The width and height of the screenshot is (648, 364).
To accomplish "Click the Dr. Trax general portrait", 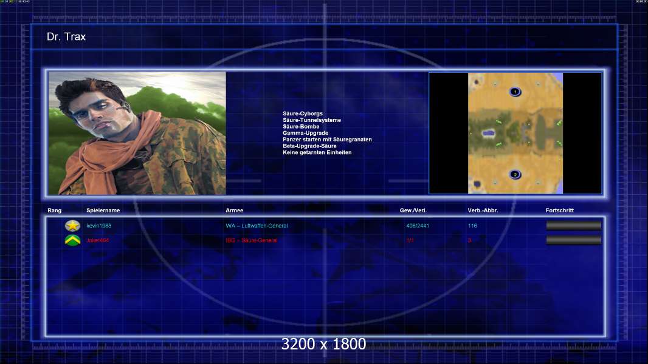I will click(x=137, y=133).
